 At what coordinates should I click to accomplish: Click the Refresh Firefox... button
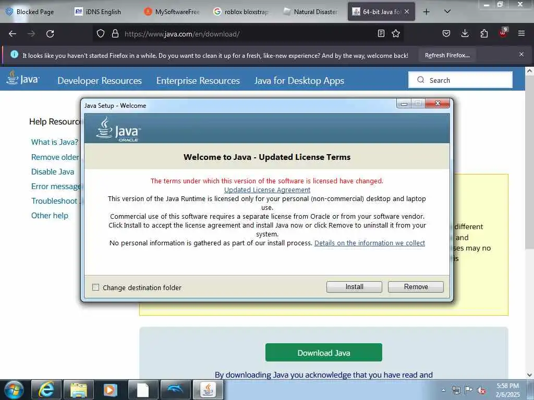[x=447, y=55]
